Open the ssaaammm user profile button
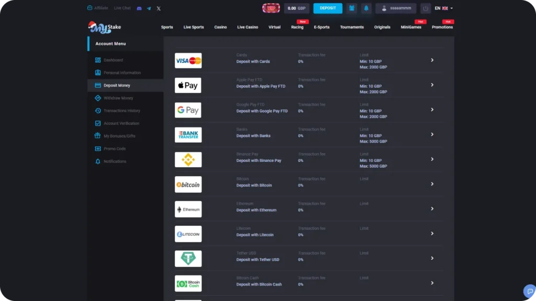This screenshot has height=301, width=536. point(396,8)
